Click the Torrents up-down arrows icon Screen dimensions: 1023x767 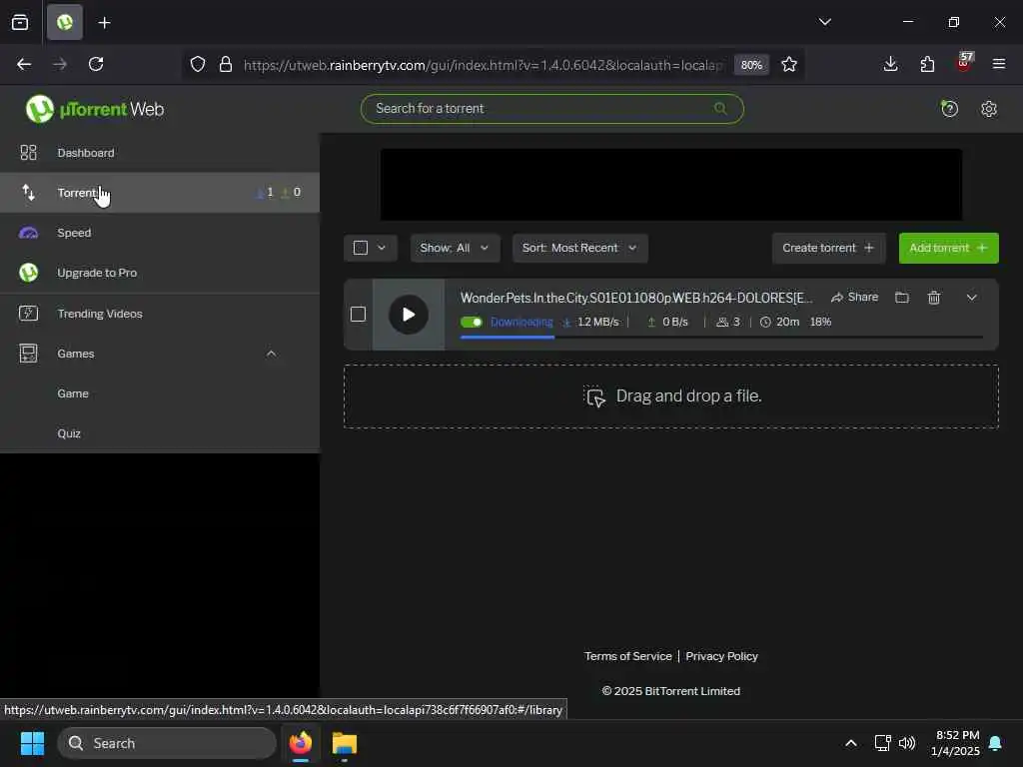pyautogui.click(x=28, y=193)
